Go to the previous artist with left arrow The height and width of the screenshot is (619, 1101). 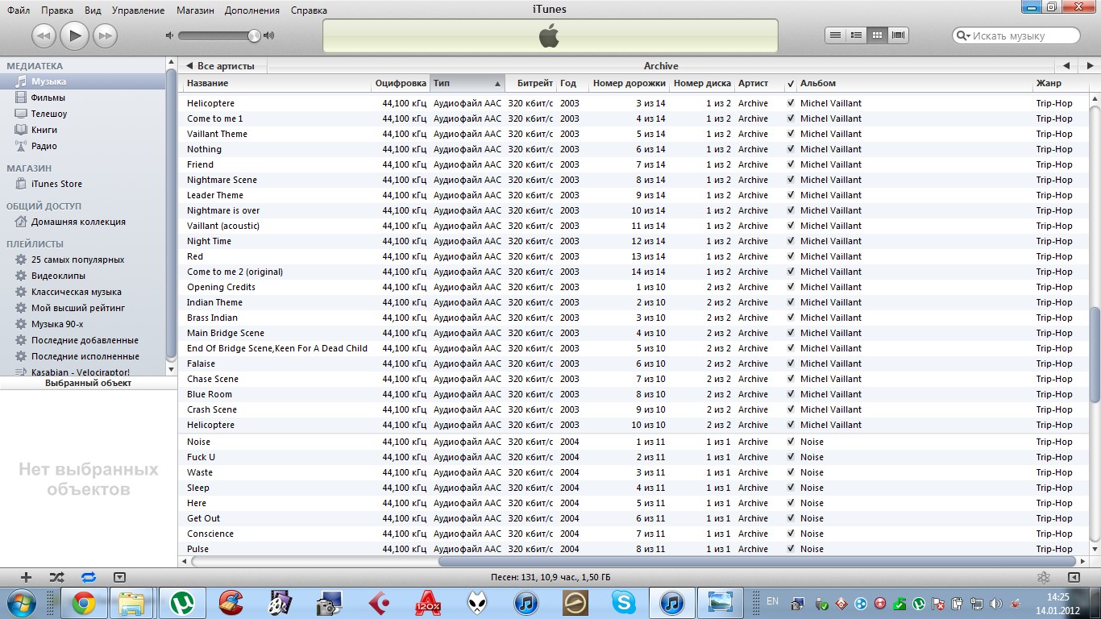(1066, 65)
